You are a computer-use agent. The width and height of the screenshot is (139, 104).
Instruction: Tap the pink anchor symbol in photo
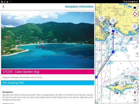tap(42, 46)
